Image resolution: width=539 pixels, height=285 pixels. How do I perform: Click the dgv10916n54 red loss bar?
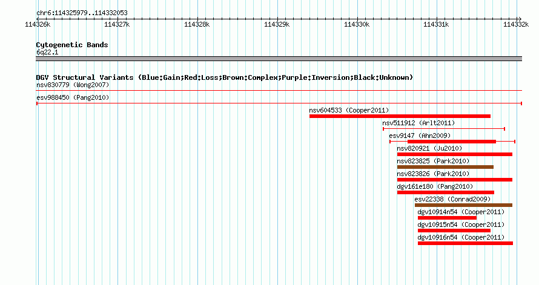pyautogui.click(x=465, y=243)
